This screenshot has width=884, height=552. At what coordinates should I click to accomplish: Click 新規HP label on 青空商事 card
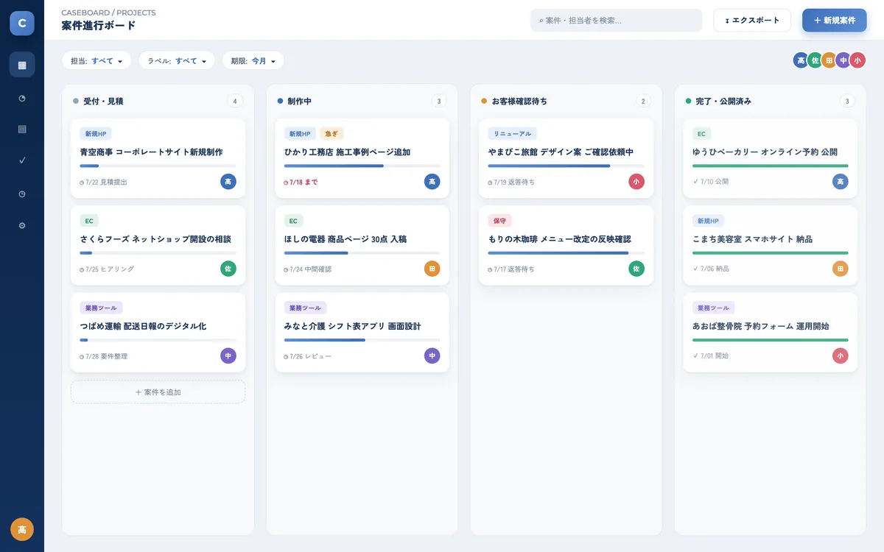[x=96, y=134]
